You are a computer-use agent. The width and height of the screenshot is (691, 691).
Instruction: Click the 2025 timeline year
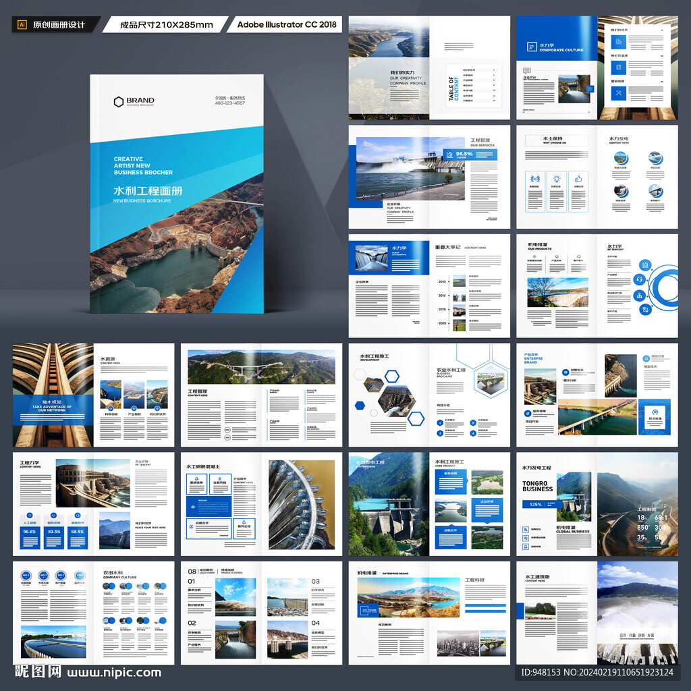pyautogui.click(x=442, y=323)
